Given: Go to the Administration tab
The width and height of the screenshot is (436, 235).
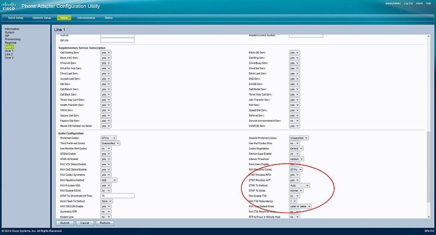Looking at the screenshot, I should pos(86,18).
